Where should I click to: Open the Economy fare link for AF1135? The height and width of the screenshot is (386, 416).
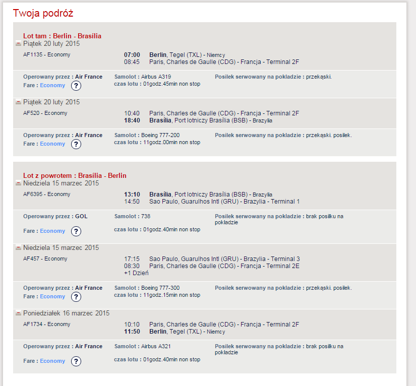click(52, 85)
